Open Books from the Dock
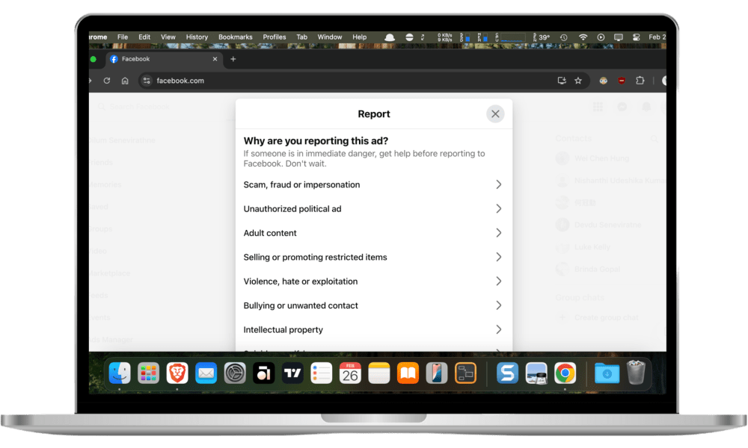748x448 pixels. (408, 373)
